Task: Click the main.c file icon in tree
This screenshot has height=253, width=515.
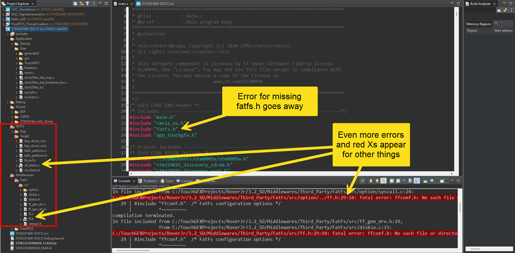Action: coord(21,73)
